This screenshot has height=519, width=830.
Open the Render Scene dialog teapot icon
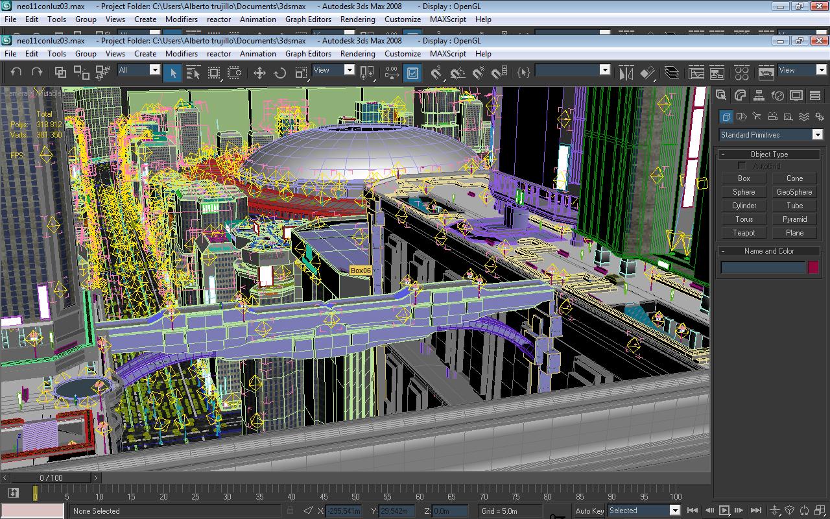coord(766,73)
